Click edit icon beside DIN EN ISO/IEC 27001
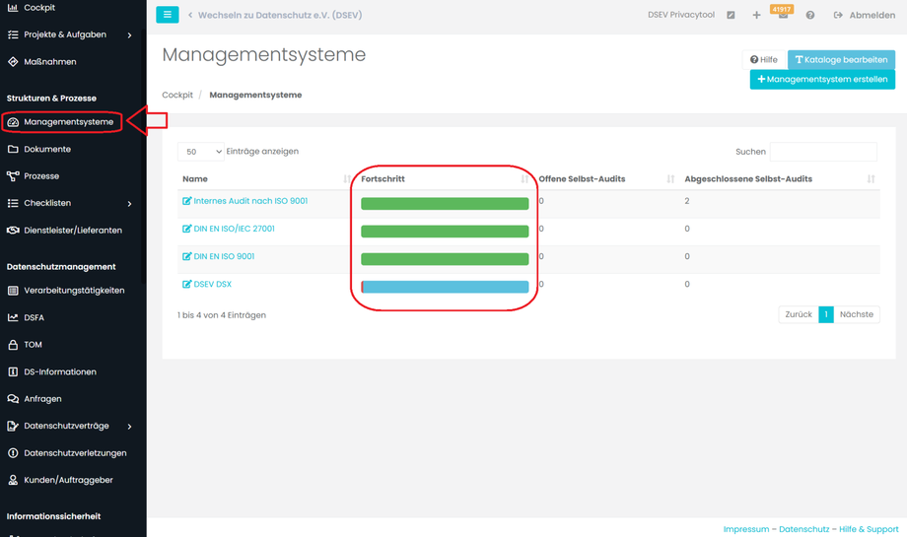Image resolution: width=907 pixels, height=537 pixels. click(x=187, y=229)
